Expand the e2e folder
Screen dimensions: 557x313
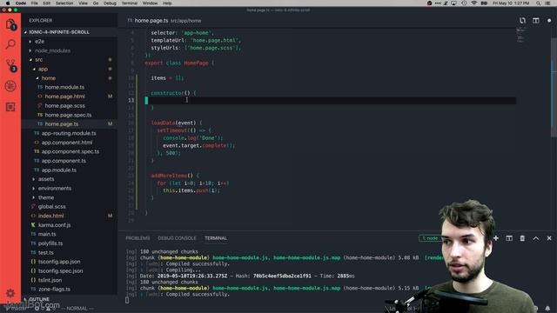pyautogui.click(x=39, y=42)
